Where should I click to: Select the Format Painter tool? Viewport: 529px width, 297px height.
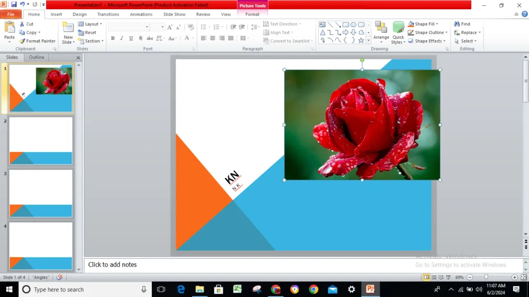(x=37, y=41)
